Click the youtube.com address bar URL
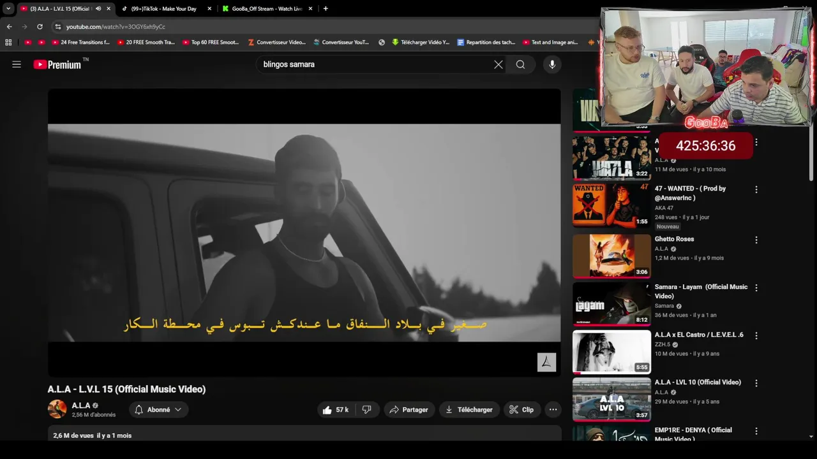This screenshot has height=459, width=817. coord(116,27)
